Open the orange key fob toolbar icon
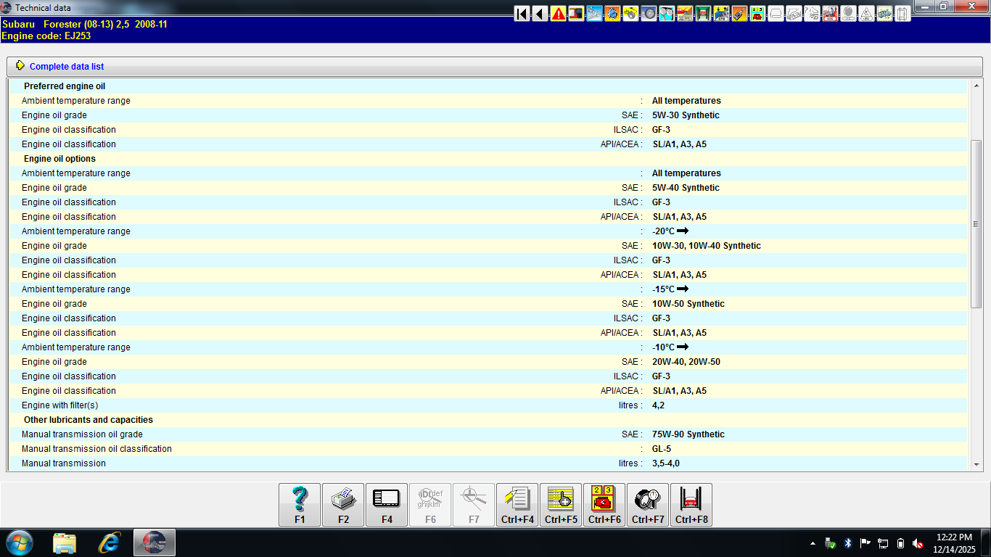 739,13
